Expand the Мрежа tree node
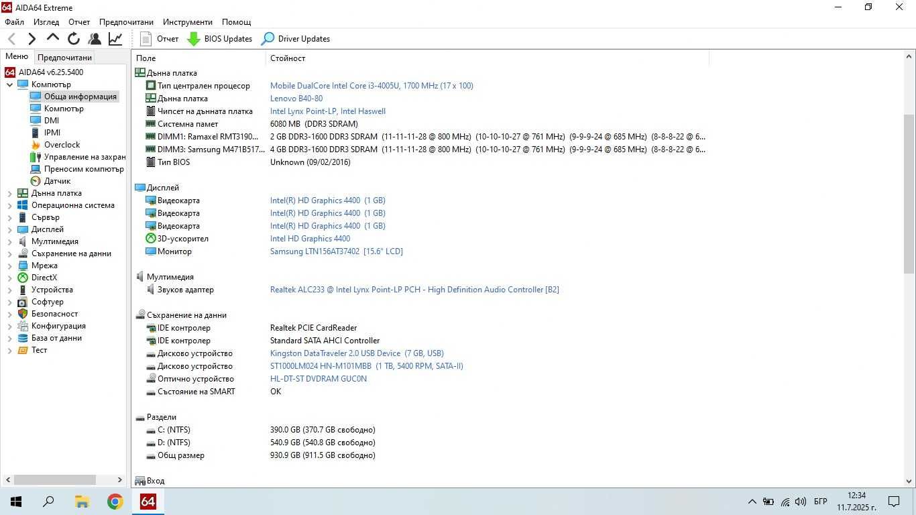The height and width of the screenshot is (515, 916). pyautogui.click(x=10, y=266)
